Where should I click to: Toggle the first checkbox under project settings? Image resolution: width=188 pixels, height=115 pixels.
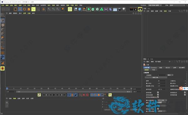[158, 92]
